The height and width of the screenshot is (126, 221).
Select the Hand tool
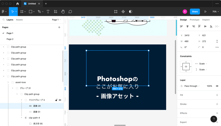pyautogui.click(x=63, y=12)
